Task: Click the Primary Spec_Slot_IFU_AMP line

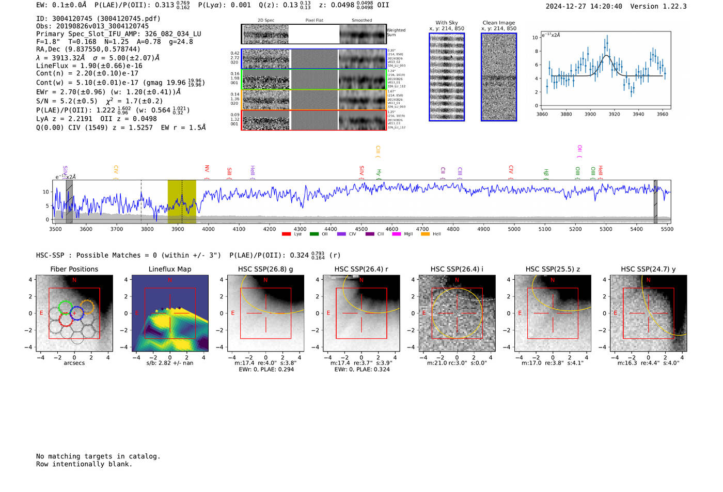Action: [x=119, y=34]
